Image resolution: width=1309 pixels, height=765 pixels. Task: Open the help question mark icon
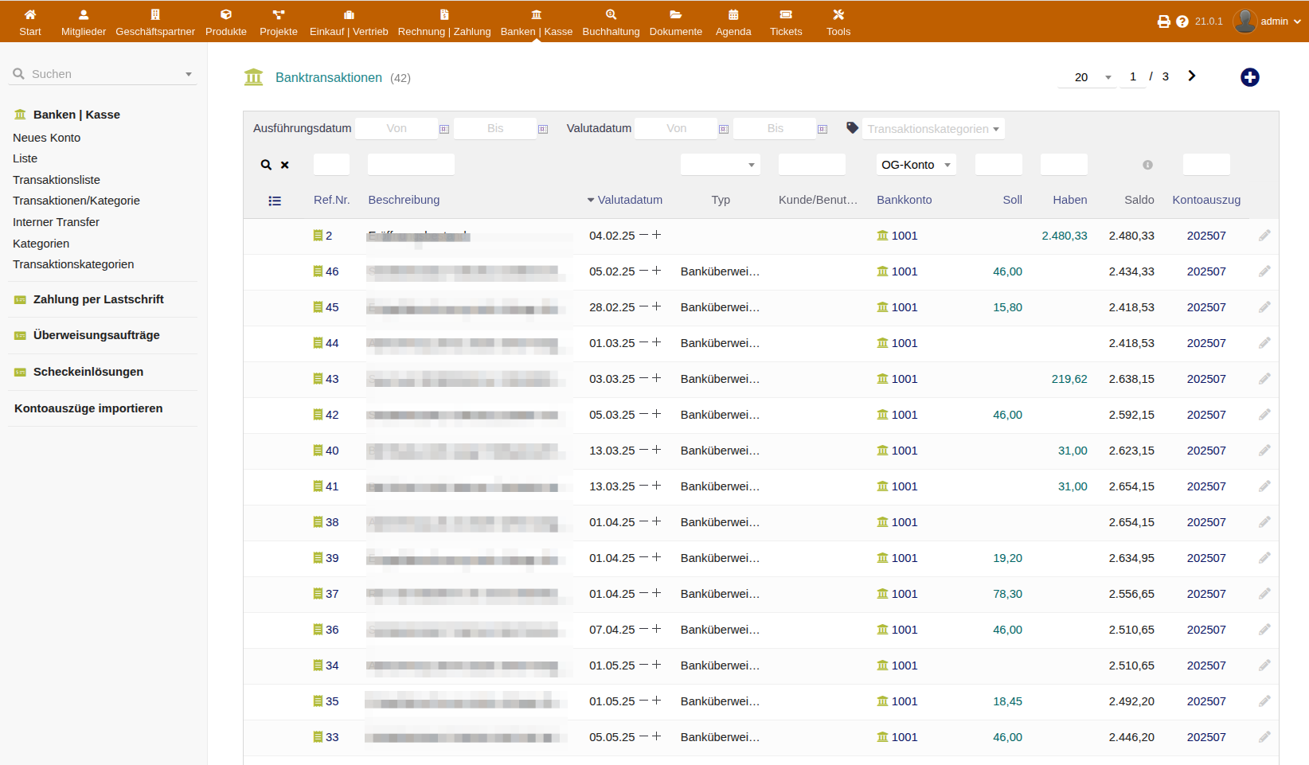[x=1182, y=21]
